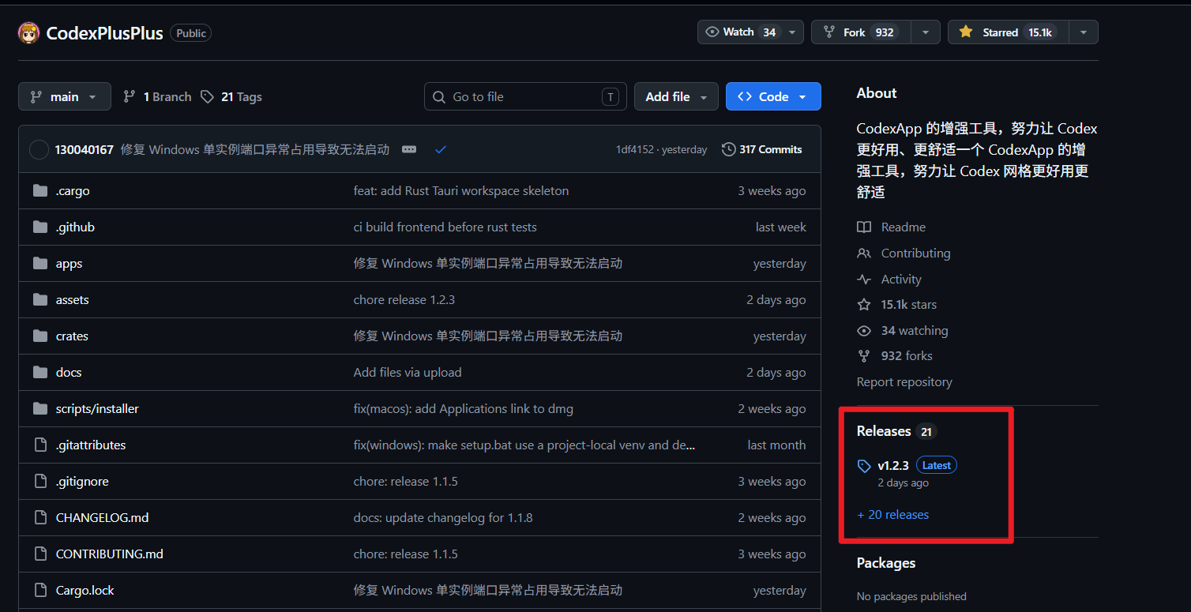Click the CHANGELOG.md file icon
Screen dimensions: 1191x612
40,518
